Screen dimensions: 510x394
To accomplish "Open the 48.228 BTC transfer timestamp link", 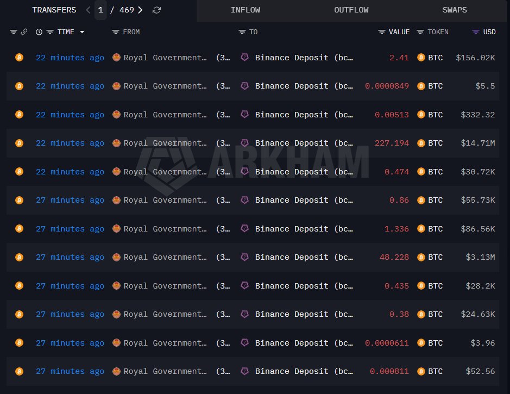I will [70, 258].
